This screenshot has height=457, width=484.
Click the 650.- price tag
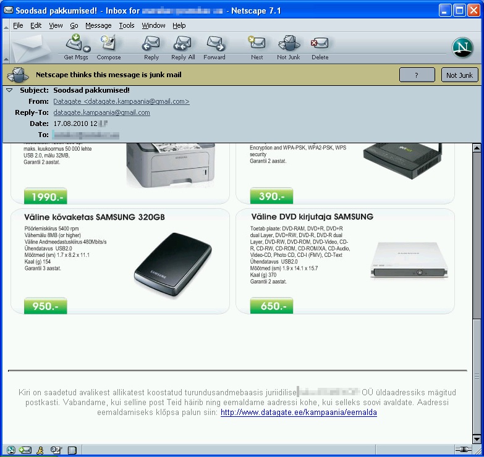(x=271, y=306)
